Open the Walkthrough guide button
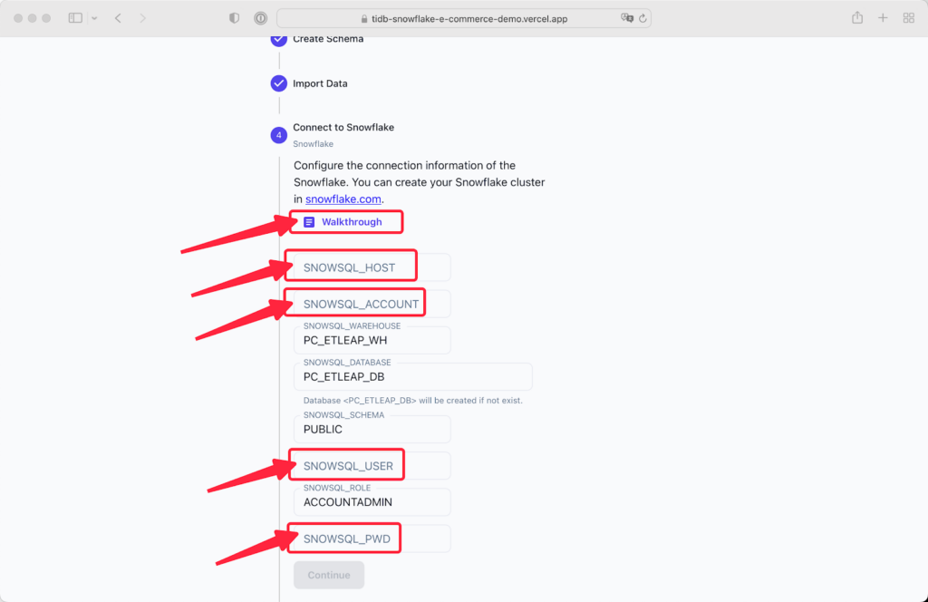Viewport: 928px width, 602px height. [343, 222]
